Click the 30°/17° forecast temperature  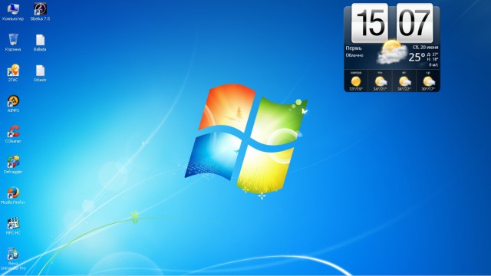pyautogui.click(x=428, y=89)
